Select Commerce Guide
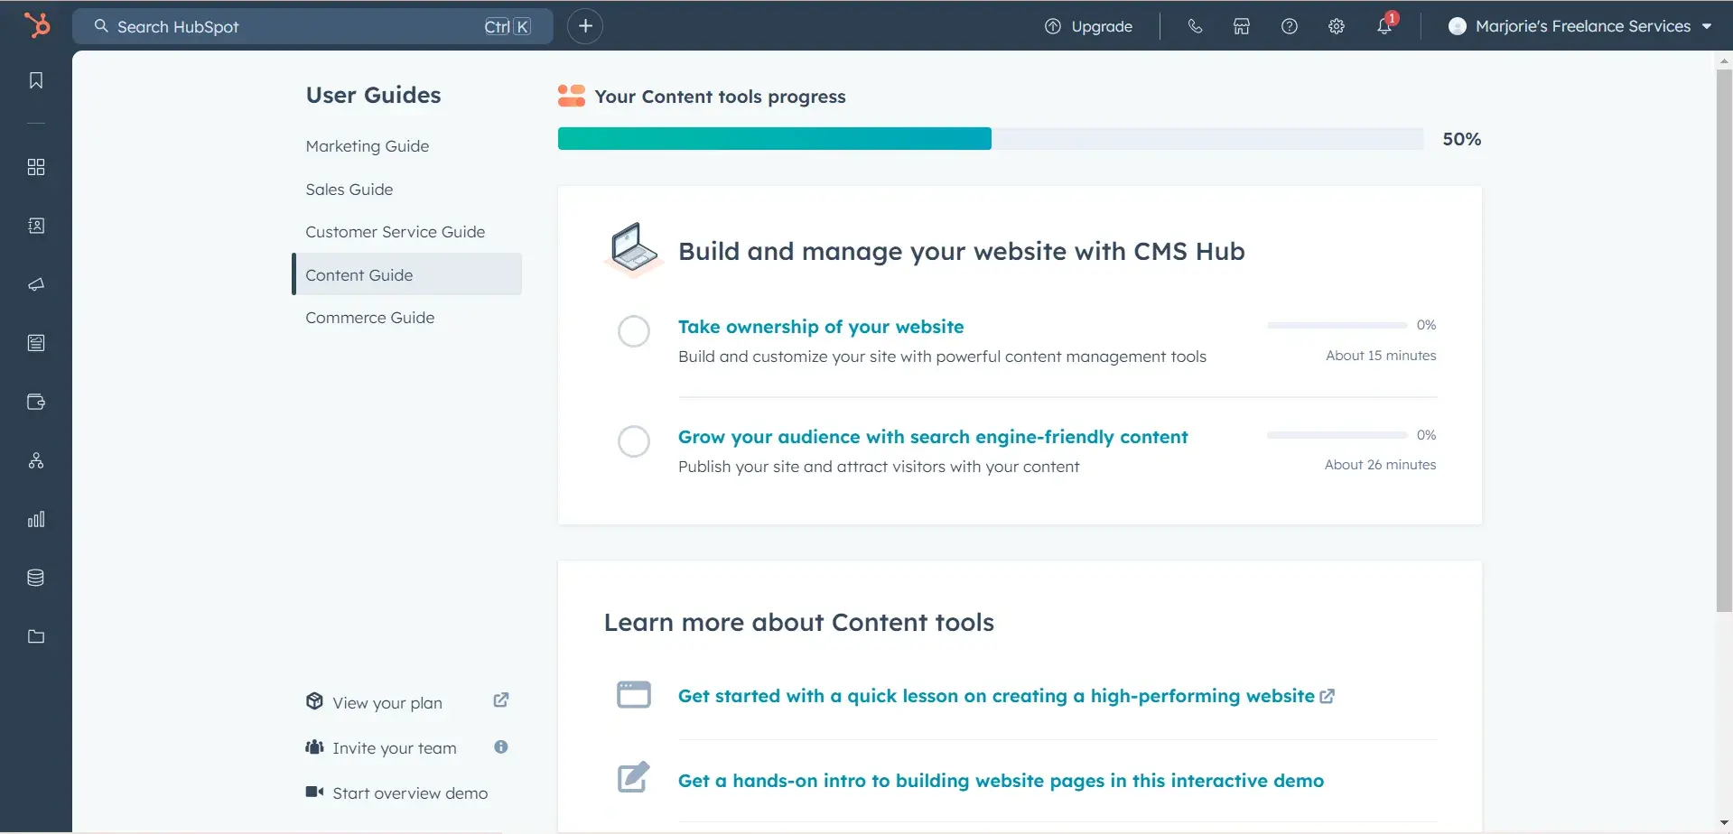The image size is (1733, 834). coord(370,318)
